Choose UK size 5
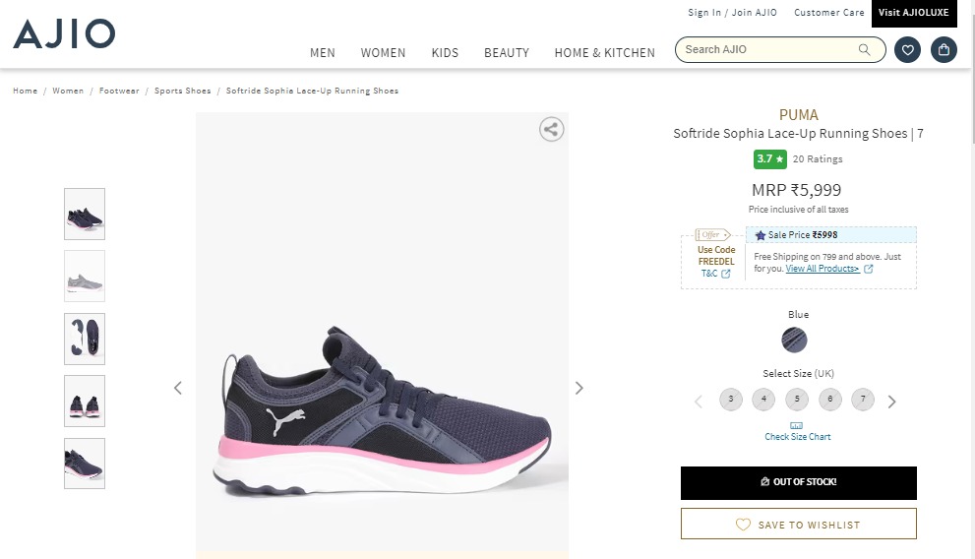The height and width of the screenshot is (559, 975). tap(797, 400)
